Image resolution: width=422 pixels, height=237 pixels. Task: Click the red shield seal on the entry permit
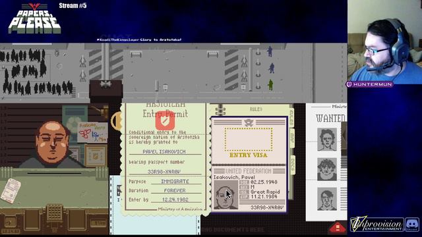point(165,120)
